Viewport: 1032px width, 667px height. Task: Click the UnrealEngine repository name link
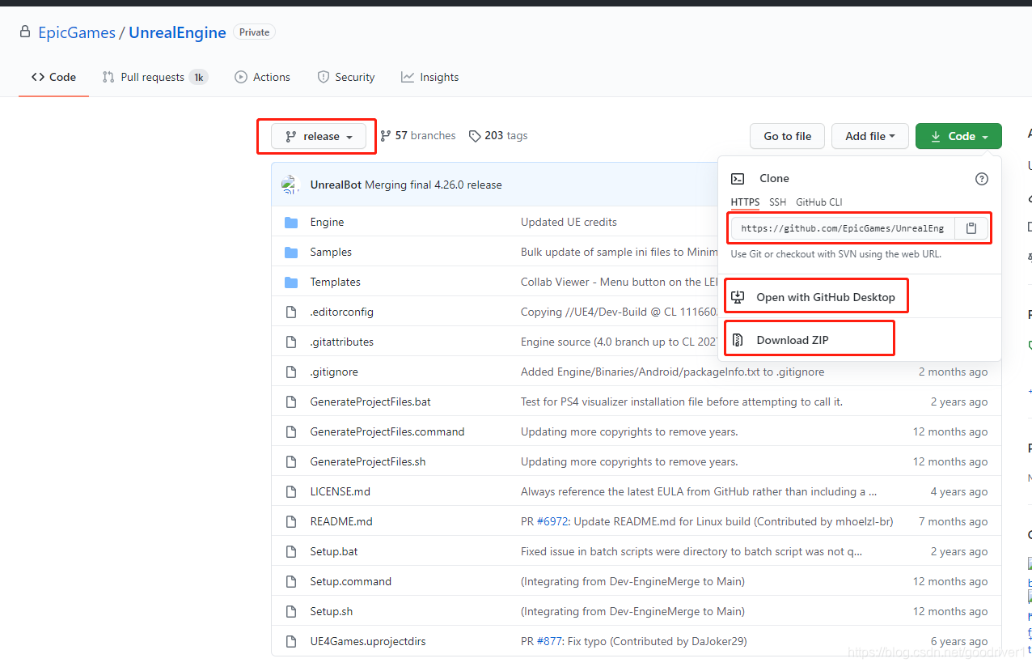(x=177, y=32)
